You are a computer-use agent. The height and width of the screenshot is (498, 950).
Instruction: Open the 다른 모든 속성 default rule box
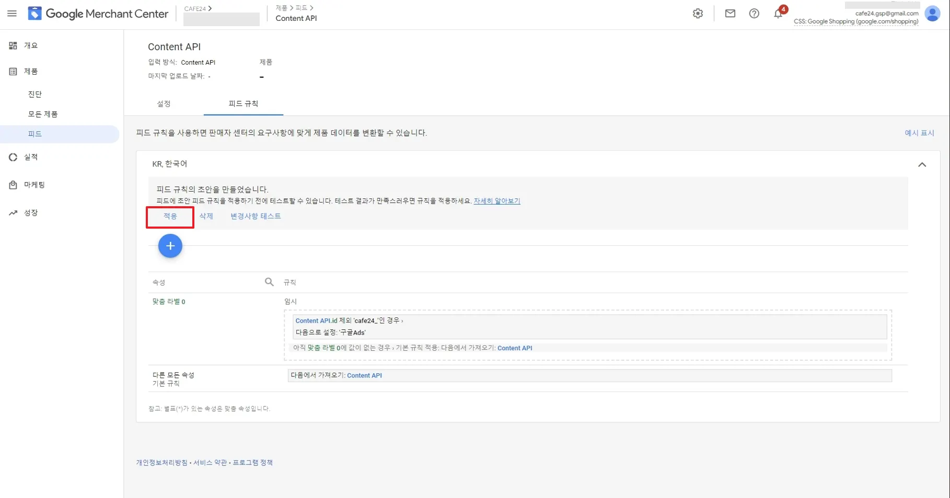coord(589,376)
